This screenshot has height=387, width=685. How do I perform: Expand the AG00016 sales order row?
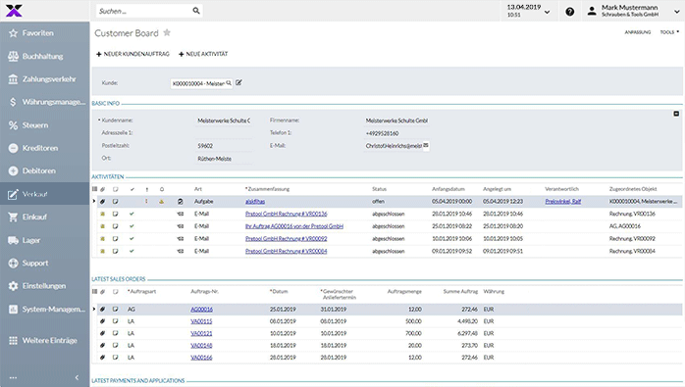point(93,309)
